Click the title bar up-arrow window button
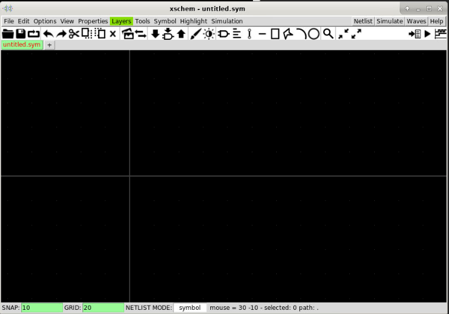 [407, 8]
